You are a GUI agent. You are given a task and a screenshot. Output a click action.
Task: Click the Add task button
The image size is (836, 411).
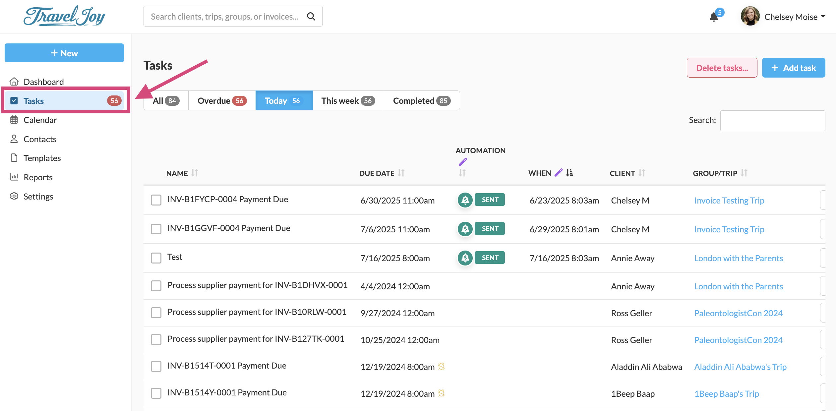pos(793,68)
